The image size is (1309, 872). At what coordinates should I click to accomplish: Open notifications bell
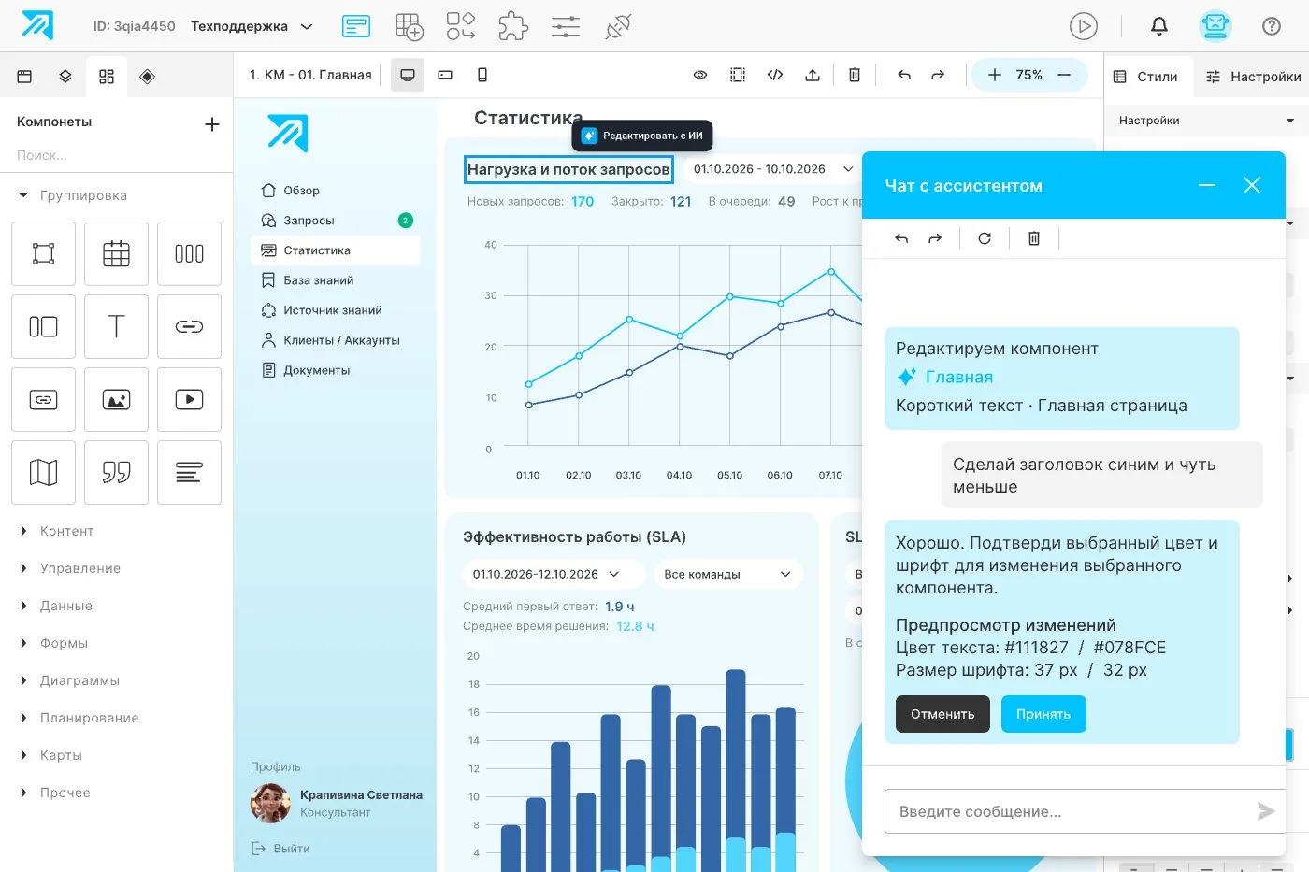click(1158, 26)
